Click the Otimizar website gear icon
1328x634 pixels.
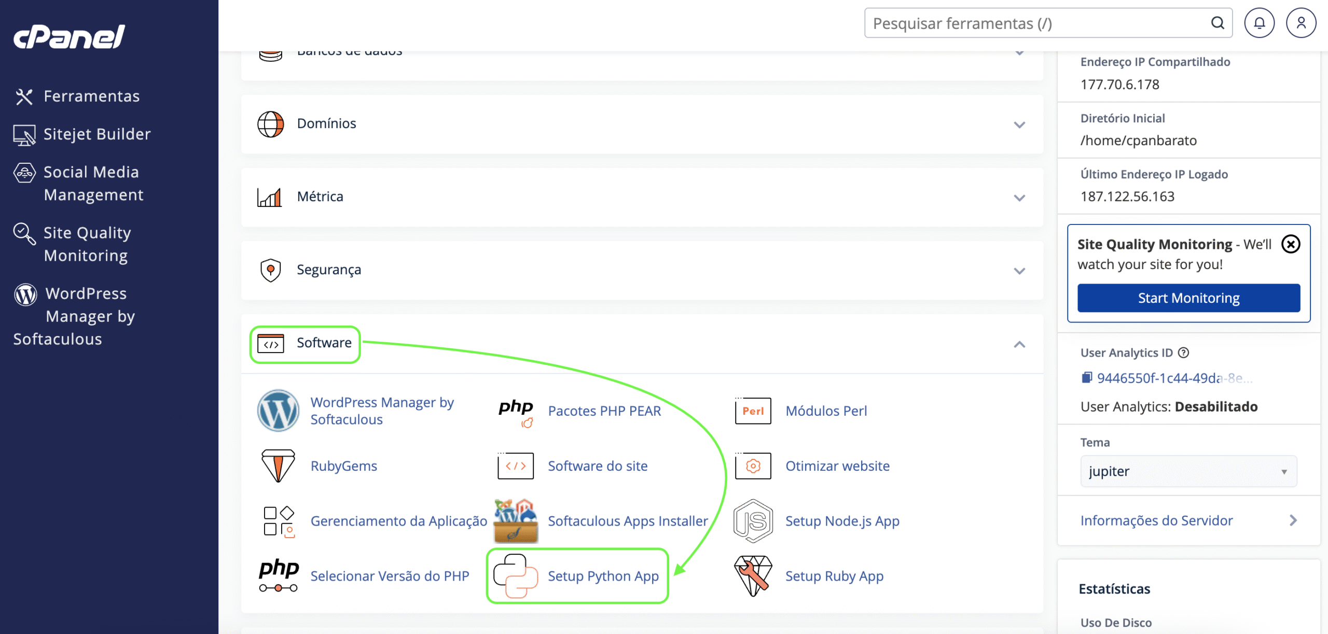[753, 466]
